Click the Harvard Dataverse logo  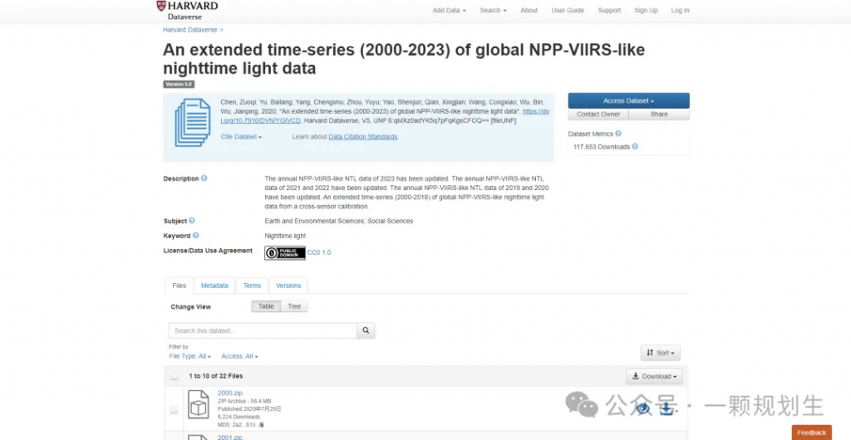[x=187, y=10]
